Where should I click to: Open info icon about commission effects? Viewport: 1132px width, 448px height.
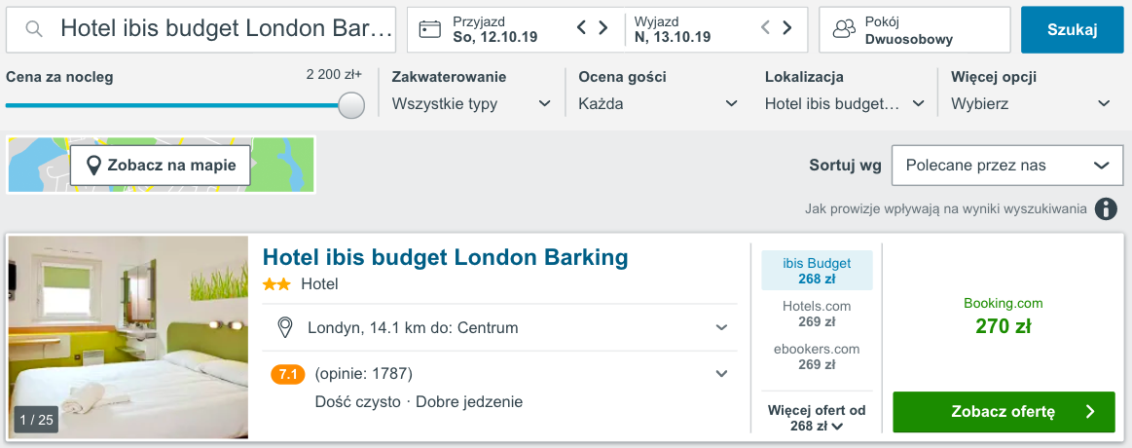pyautogui.click(x=1106, y=208)
